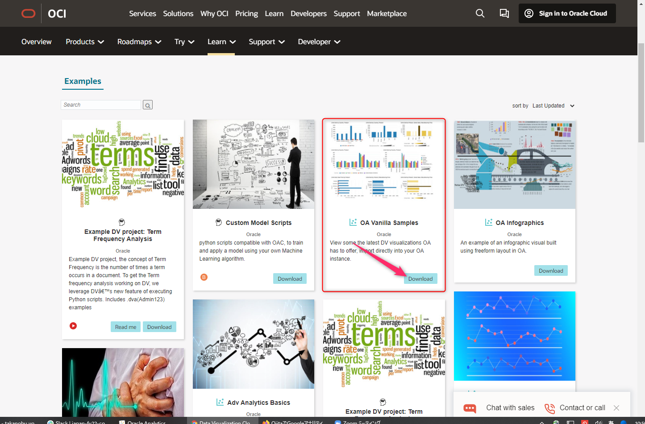Click the Adv Analytics Basics title

(x=258, y=403)
